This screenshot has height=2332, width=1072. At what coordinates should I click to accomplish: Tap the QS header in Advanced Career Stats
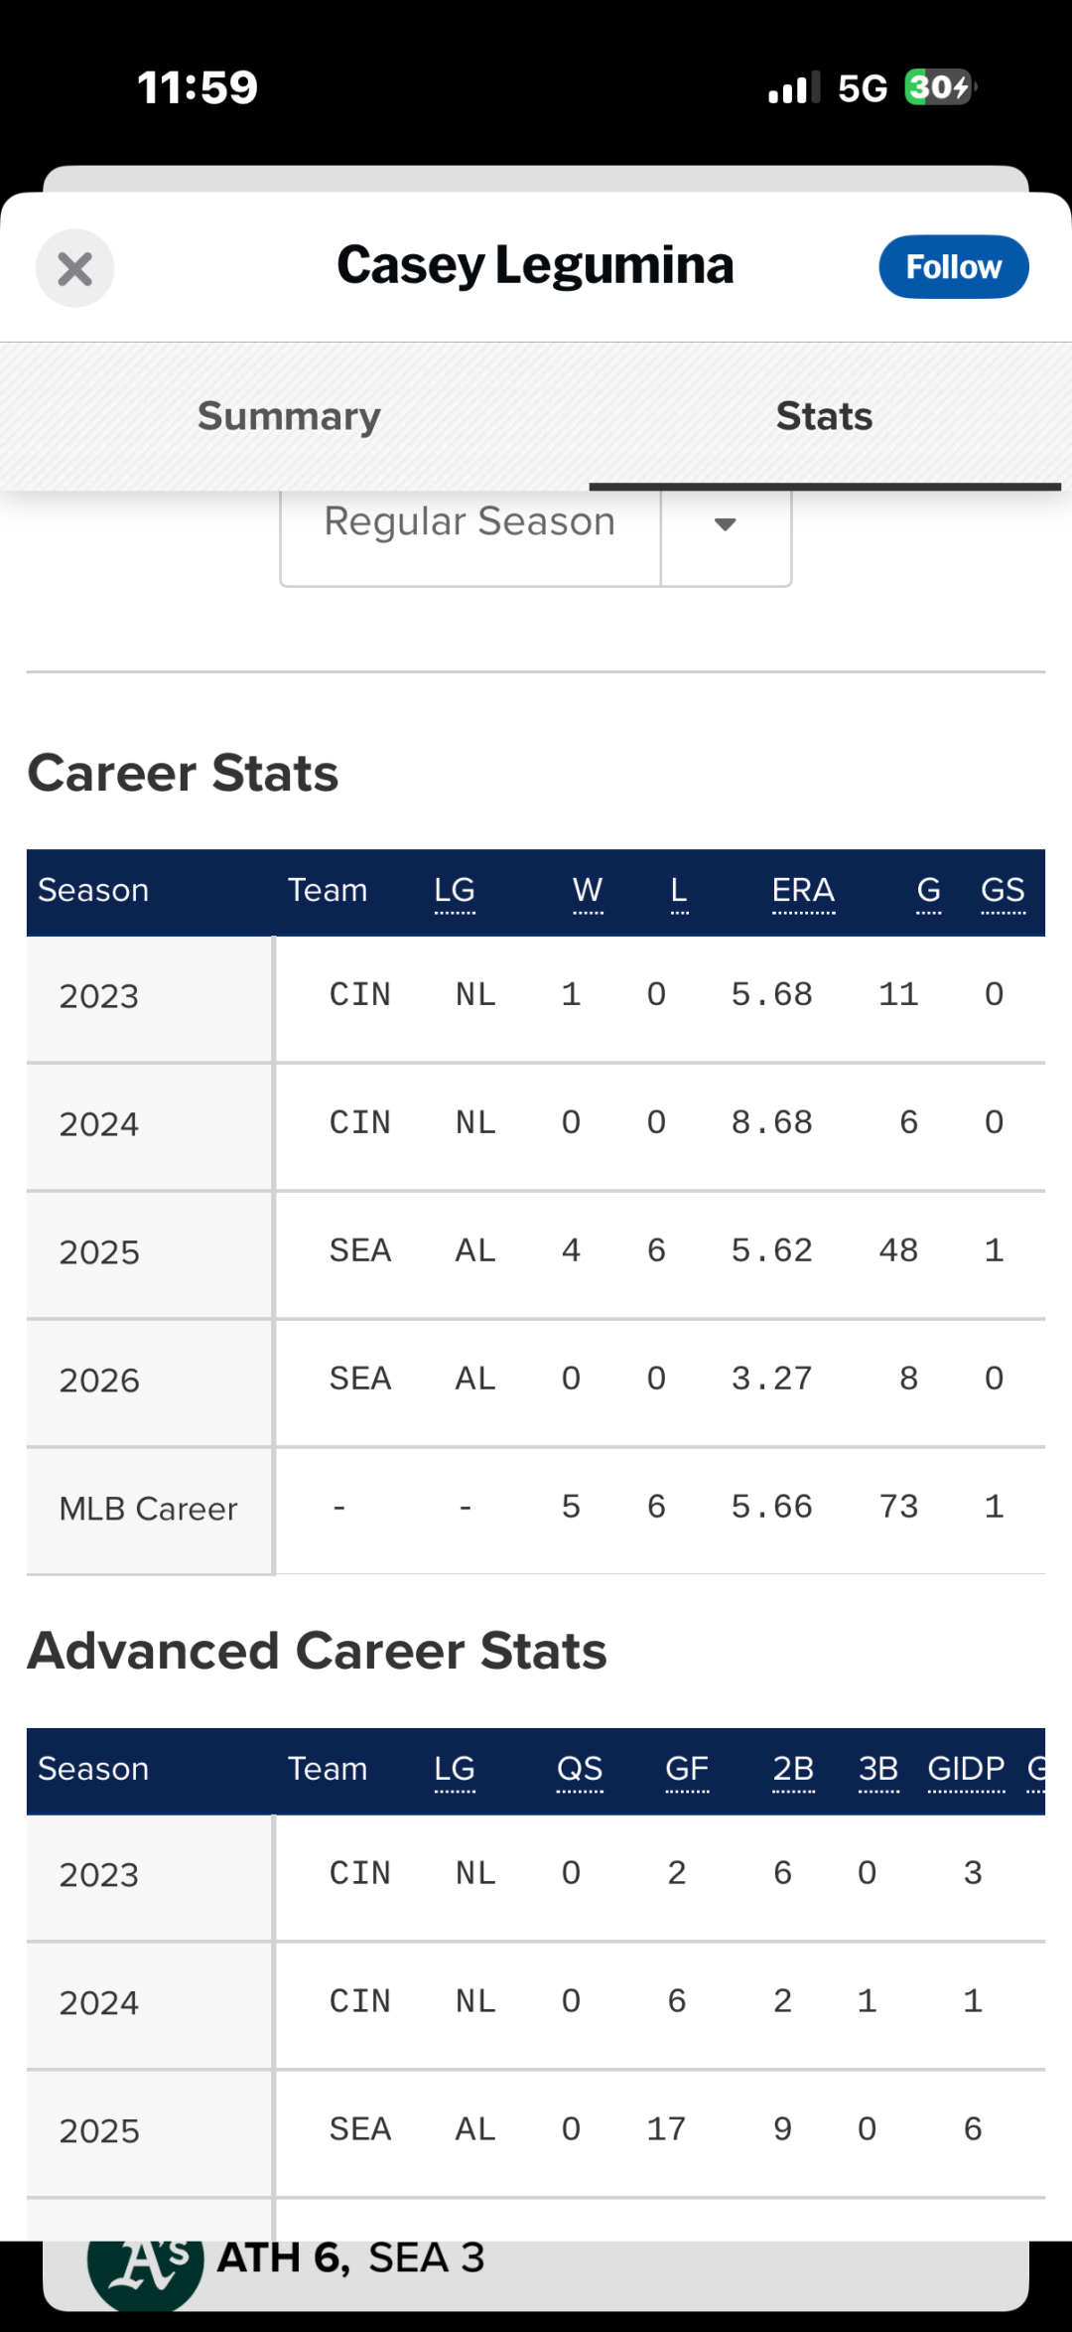[580, 1769]
